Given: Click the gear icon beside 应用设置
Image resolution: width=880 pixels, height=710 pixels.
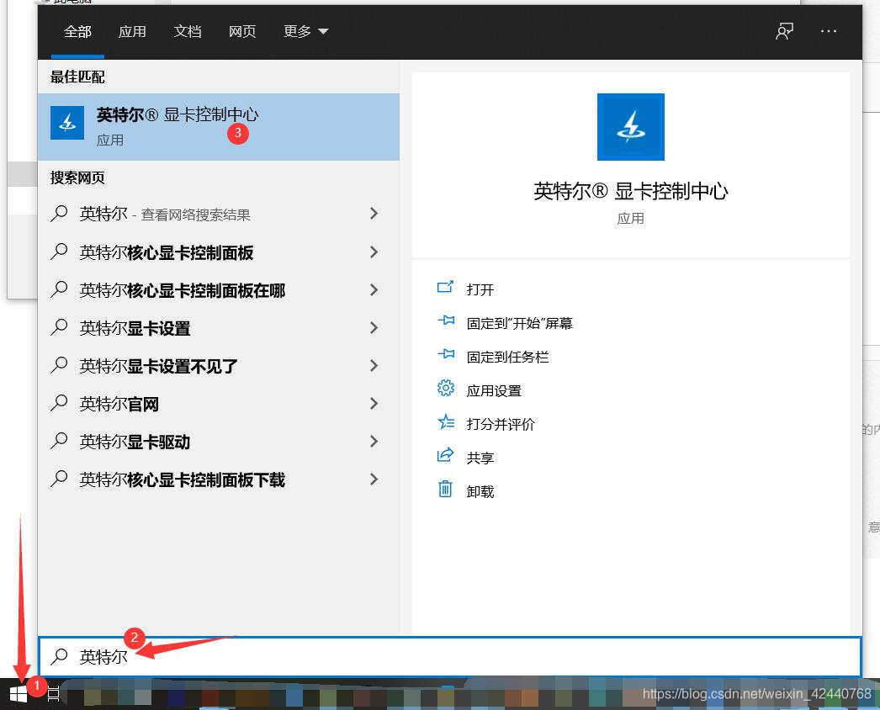Looking at the screenshot, I should click(x=446, y=388).
